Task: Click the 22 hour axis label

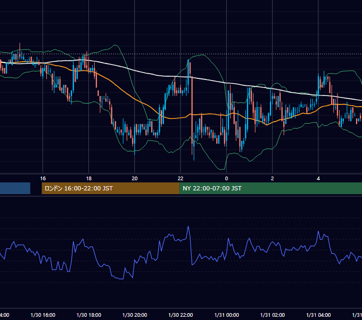Action: (180, 179)
